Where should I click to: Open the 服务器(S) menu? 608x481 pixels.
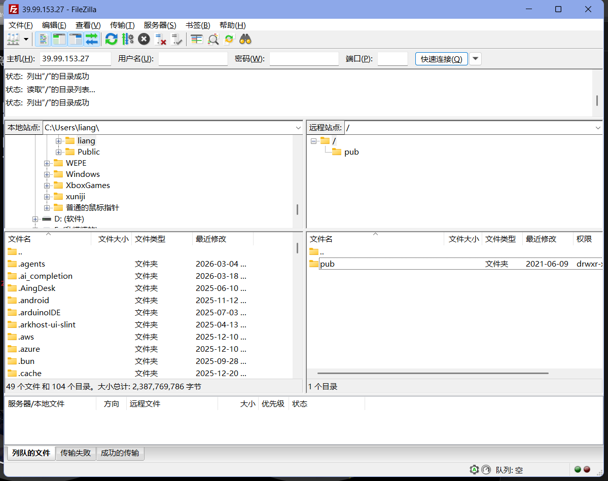tap(160, 25)
